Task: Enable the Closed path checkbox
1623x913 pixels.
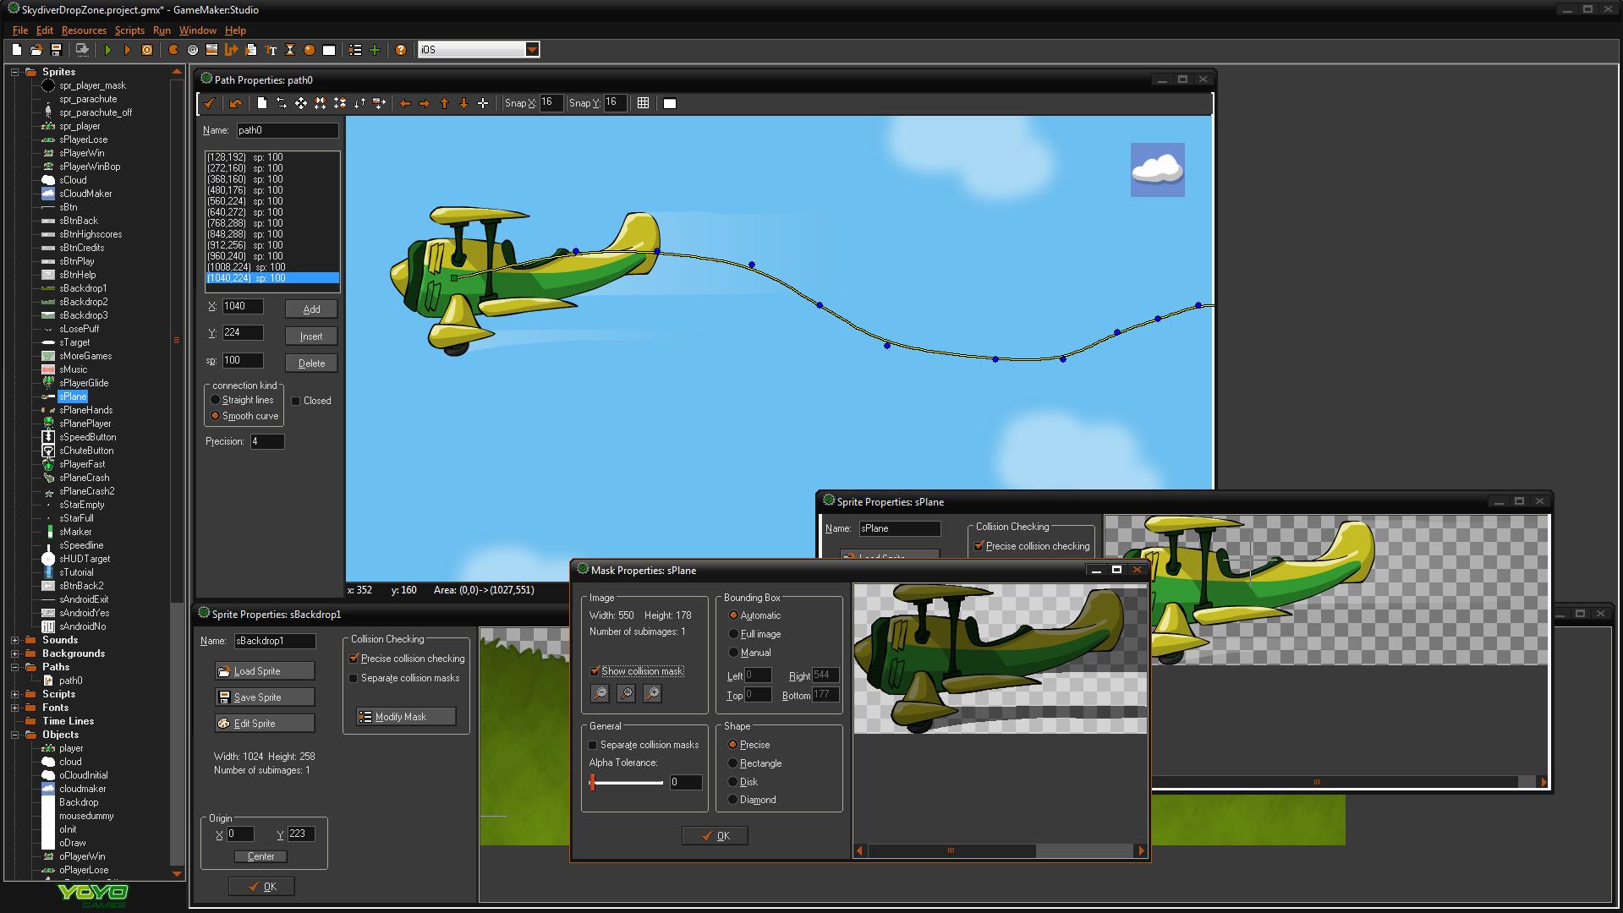Action: pos(296,401)
